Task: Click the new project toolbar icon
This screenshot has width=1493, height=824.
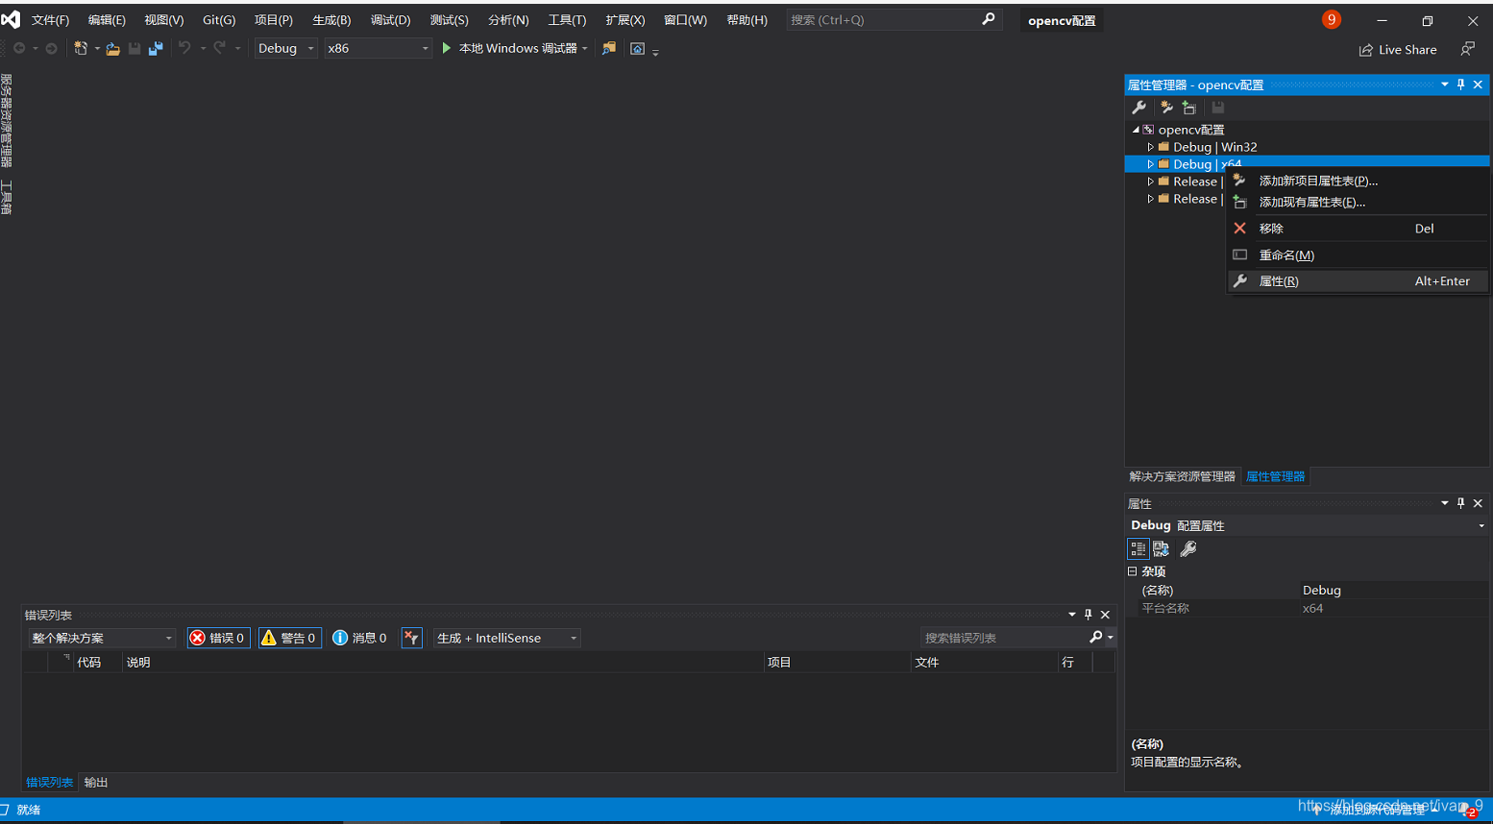Action: pos(81,48)
